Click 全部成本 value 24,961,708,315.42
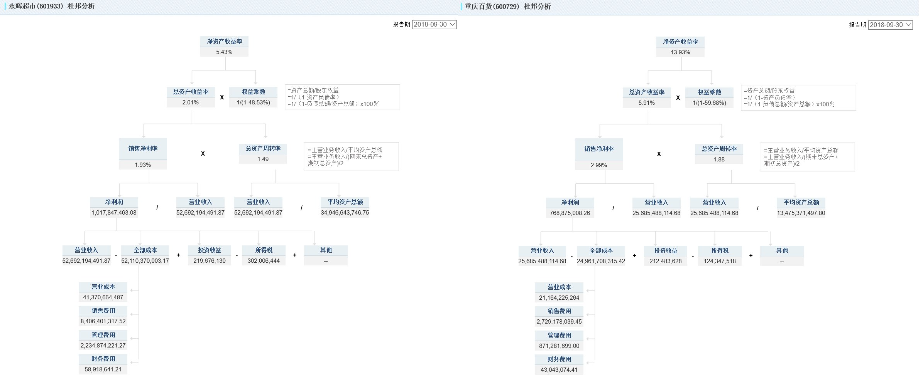Image resolution: width=923 pixels, height=381 pixels. (601, 261)
